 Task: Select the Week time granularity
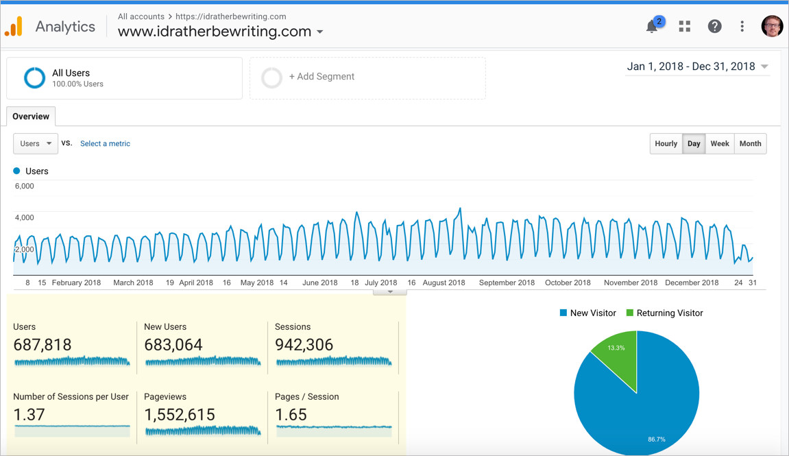pyautogui.click(x=720, y=143)
